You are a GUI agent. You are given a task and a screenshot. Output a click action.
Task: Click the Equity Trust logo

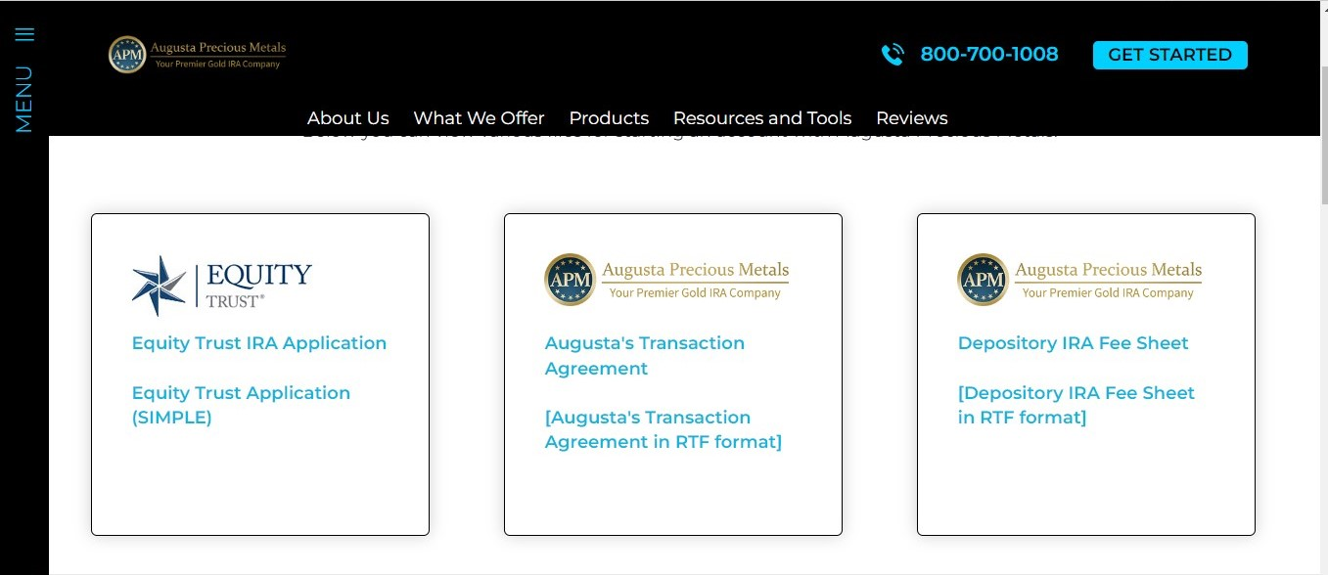coord(220,286)
